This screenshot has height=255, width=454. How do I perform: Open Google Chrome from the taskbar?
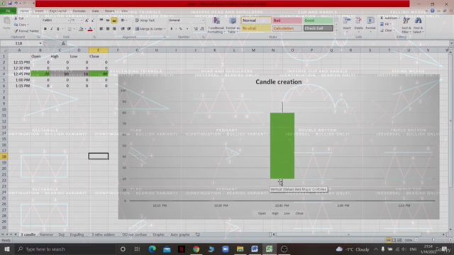(196, 249)
